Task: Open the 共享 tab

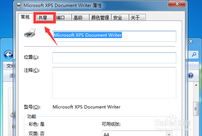Action: coord(45,18)
